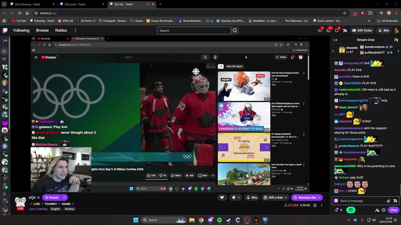Claim the green channel points bonus
This screenshot has height=225, width=401.
(x=351, y=210)
